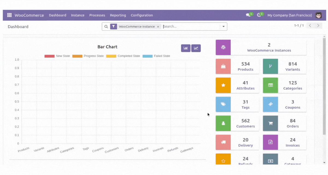Viewport: 328px width, 175px height.
Task: Open the Configuration menu
Action: pyautogui.click(x=142, y=15)
